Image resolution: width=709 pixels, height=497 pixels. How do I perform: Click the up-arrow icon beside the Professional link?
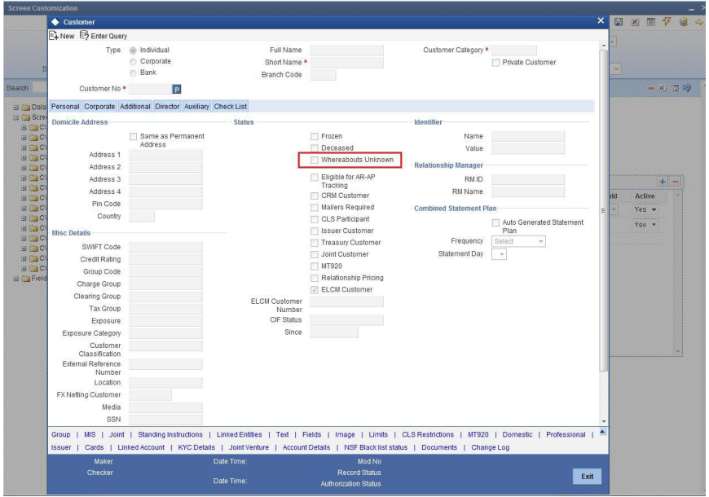(603, 432)
